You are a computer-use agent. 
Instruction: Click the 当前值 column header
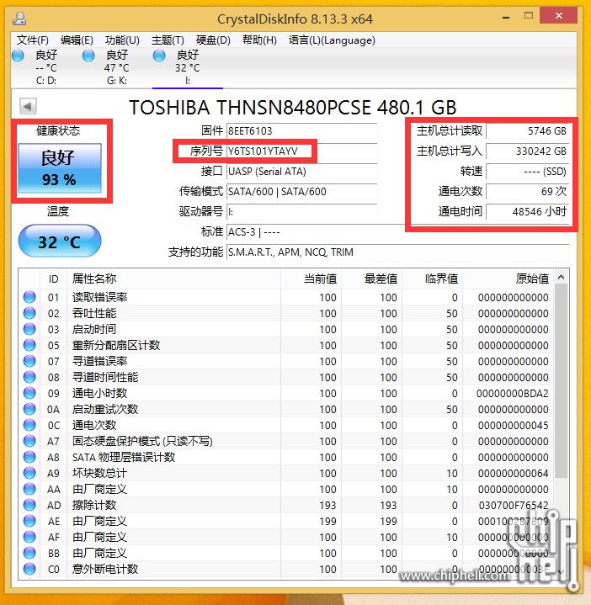click(x=311, y=279)
